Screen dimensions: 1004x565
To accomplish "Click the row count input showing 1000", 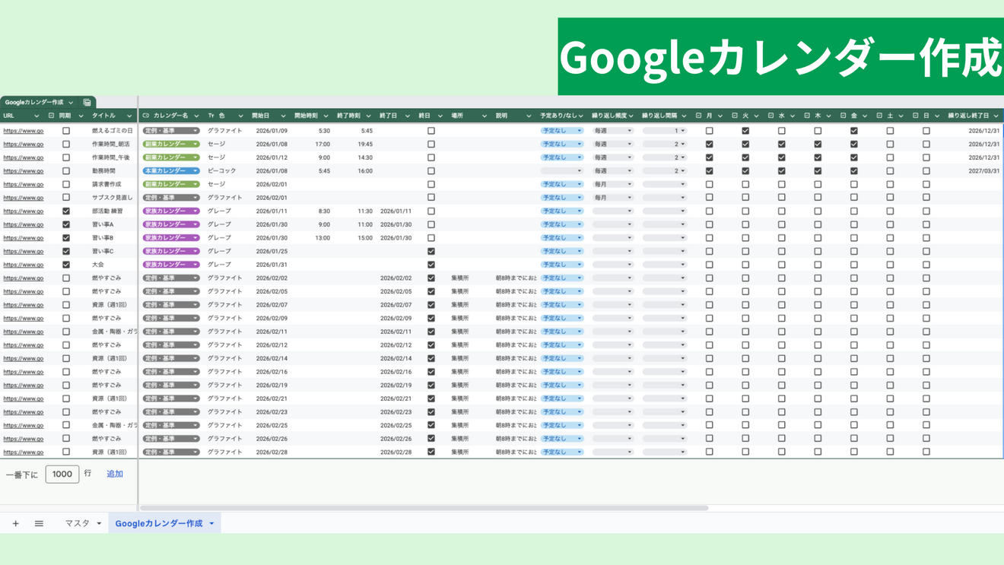I will click(62, 474).
